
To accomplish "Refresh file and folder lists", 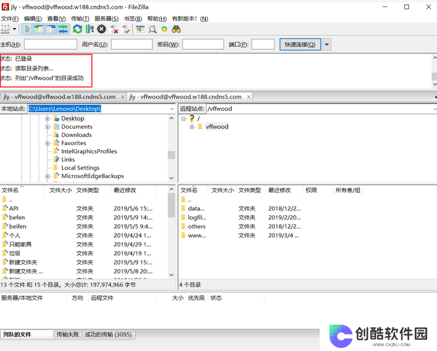I will point(77,29).
